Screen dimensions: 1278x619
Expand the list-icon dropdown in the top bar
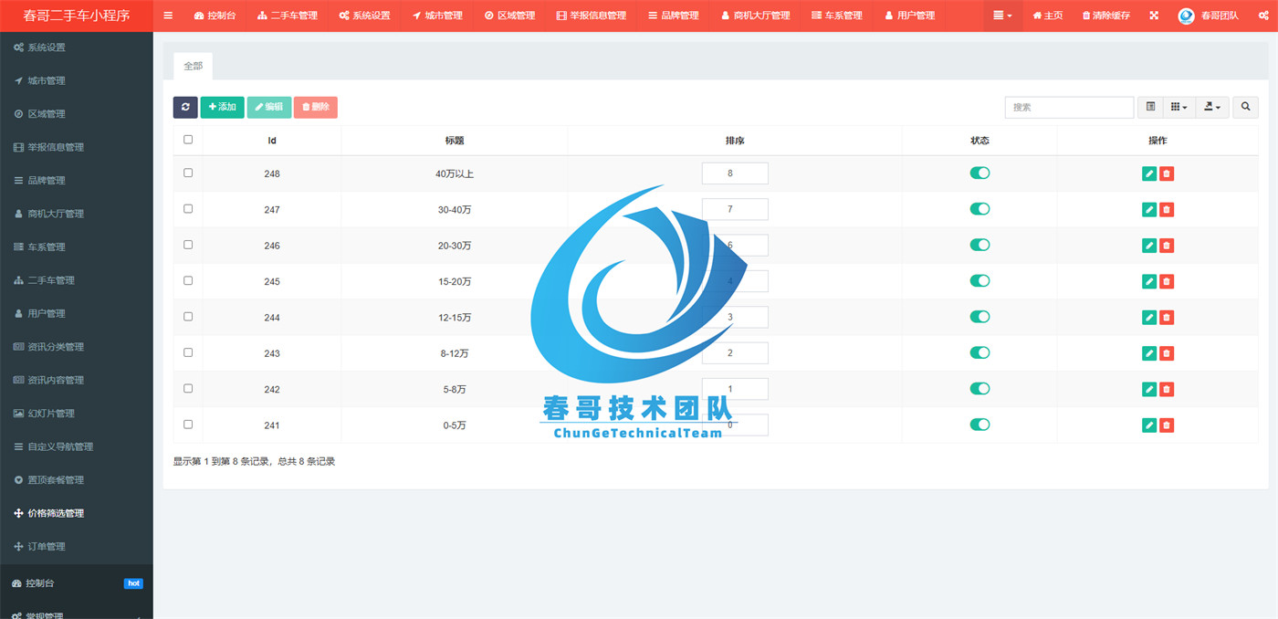pyautogui.click(x=1002, y=16)
